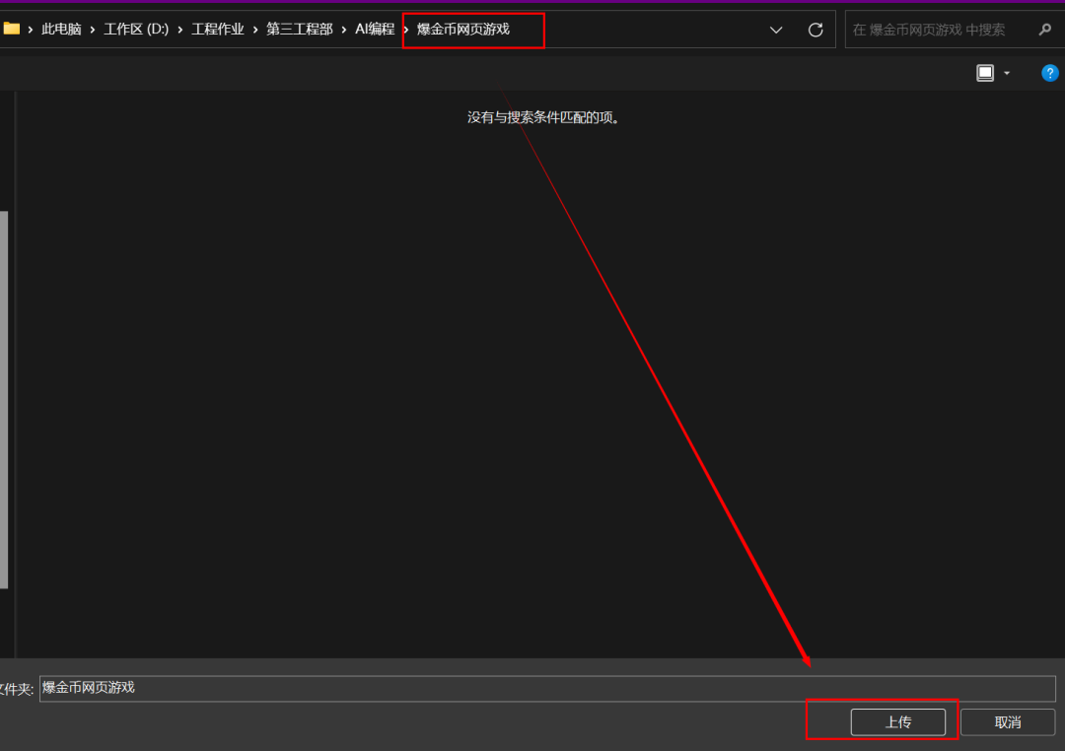Screen dimensions: 1065x751
Task: Open the help question mark icon
Action: tap(1049, 73)
